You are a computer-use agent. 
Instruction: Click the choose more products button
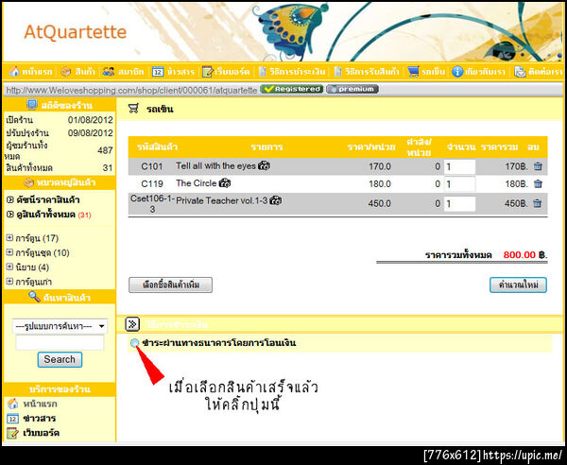[x=171, y=284]
